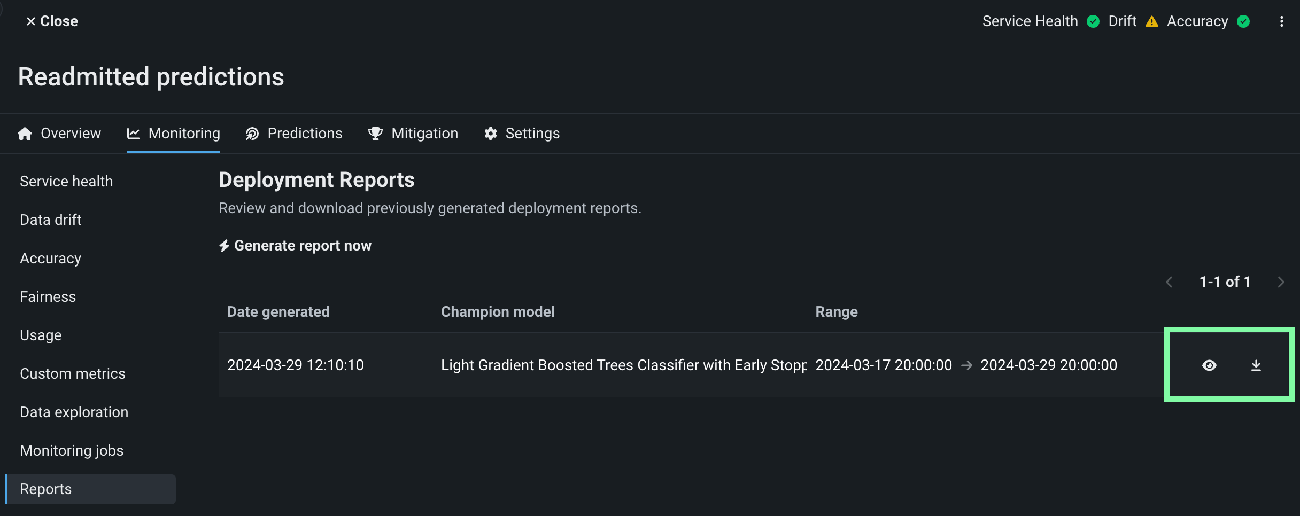
Task: Go to previous page of reports
Action: click(1169, 282)
